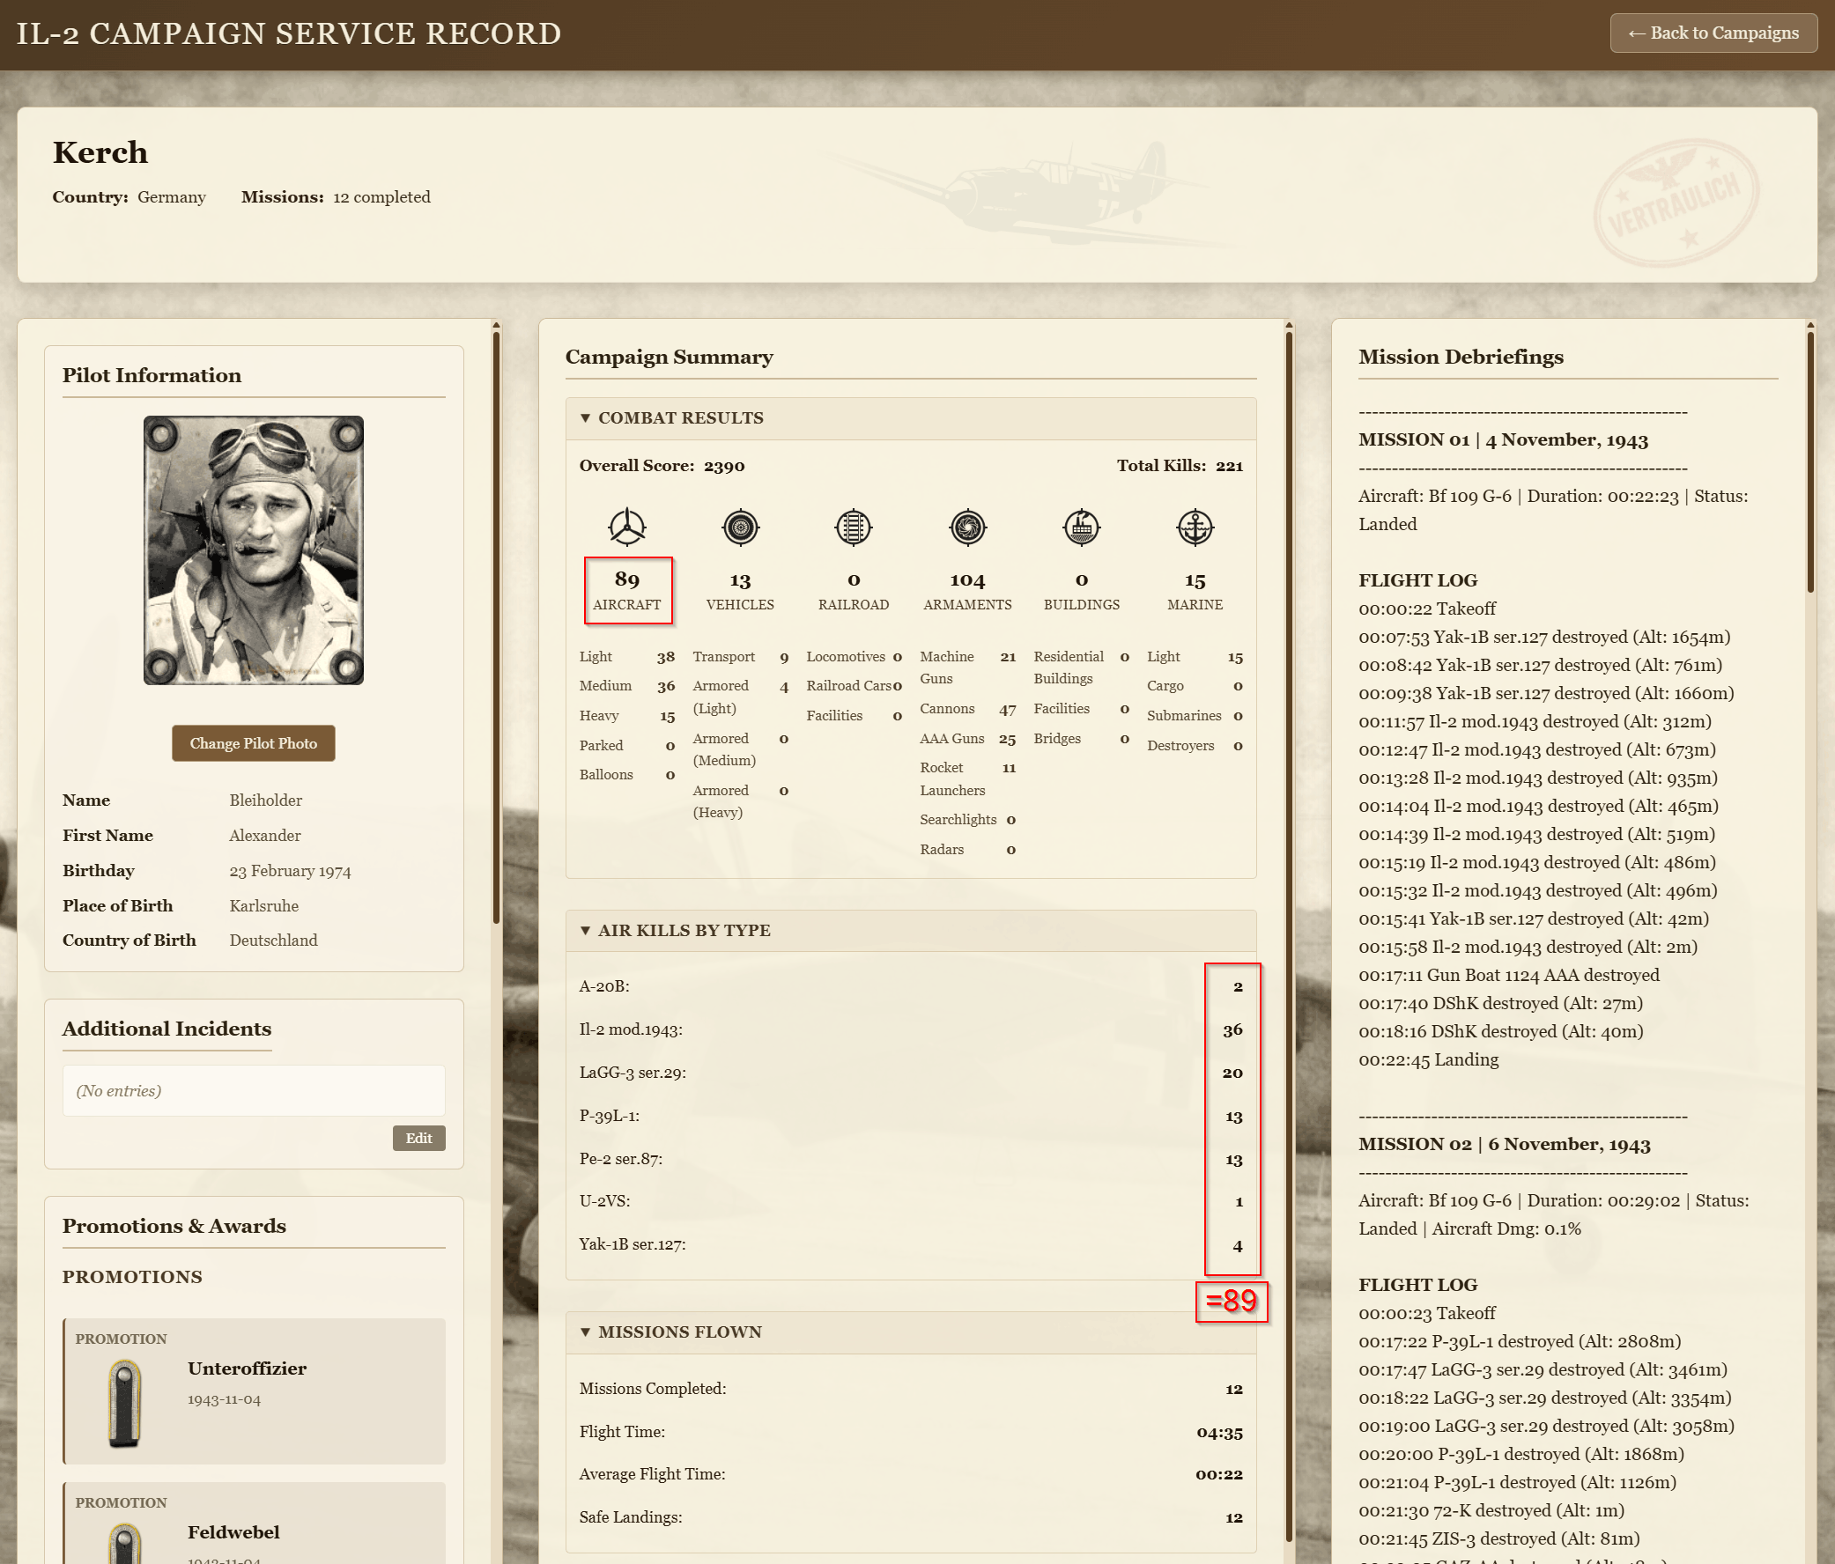Click the highlighted 89 Aircraft stat
Image resolution: width=1835 pixels, height=1564 pixels.
[628, 589]
